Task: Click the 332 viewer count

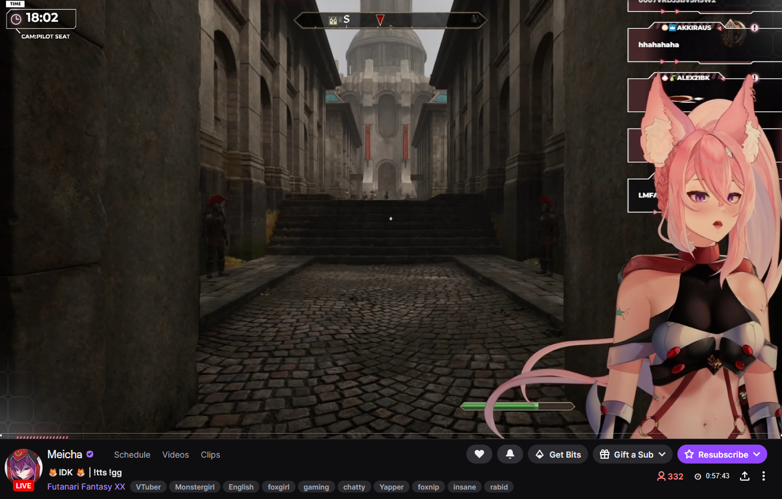Action: click(x=670, y=477)
